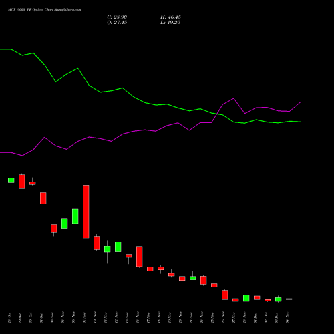Select the 04 Dec date label

287,318
